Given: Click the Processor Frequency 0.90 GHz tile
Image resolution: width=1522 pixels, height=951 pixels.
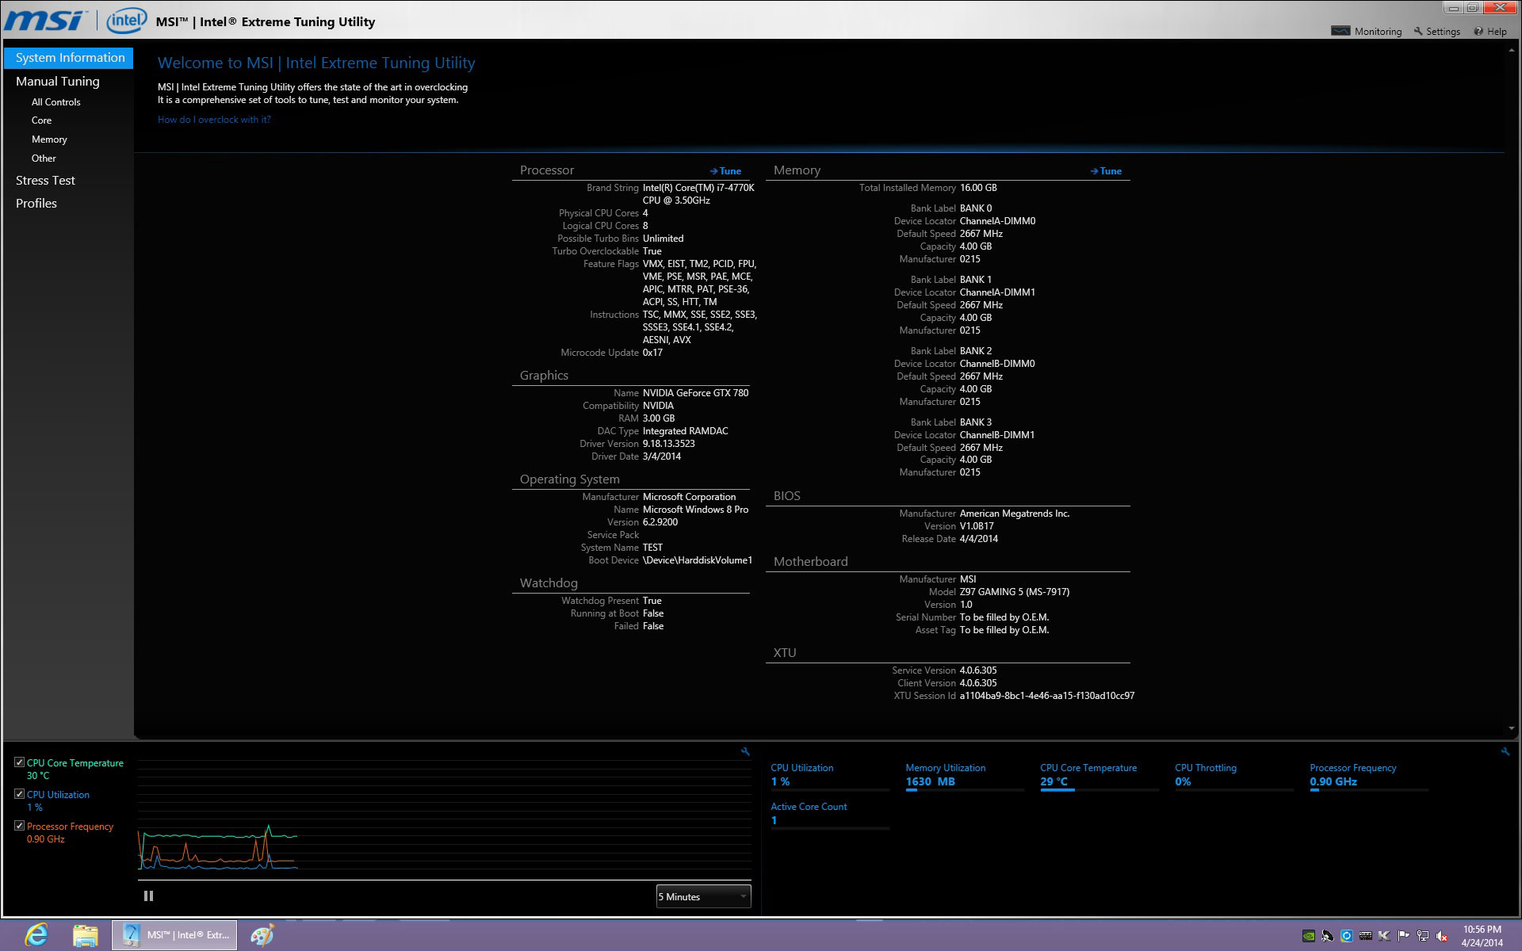Looking at the screenshot, I should tap(1369, 777).
